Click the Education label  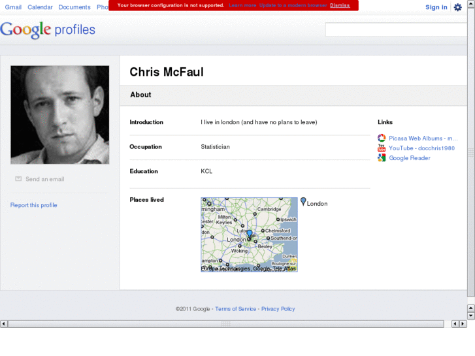point(144,171)
